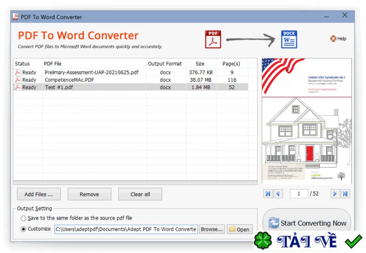Click PDF icon beside Test #1.pdf row
This screenshot has width=366, height=253.
tap(18, 87)
